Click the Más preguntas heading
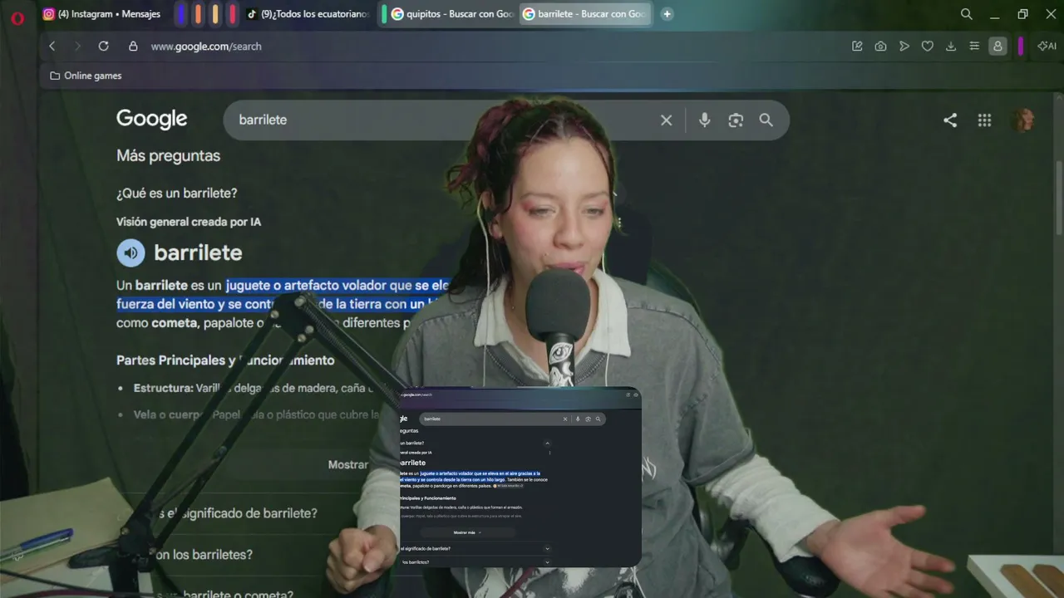 (x=168, y=155)
